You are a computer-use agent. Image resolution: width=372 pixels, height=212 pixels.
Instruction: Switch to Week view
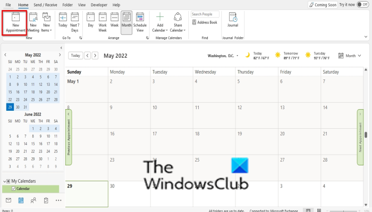point(114,20)
